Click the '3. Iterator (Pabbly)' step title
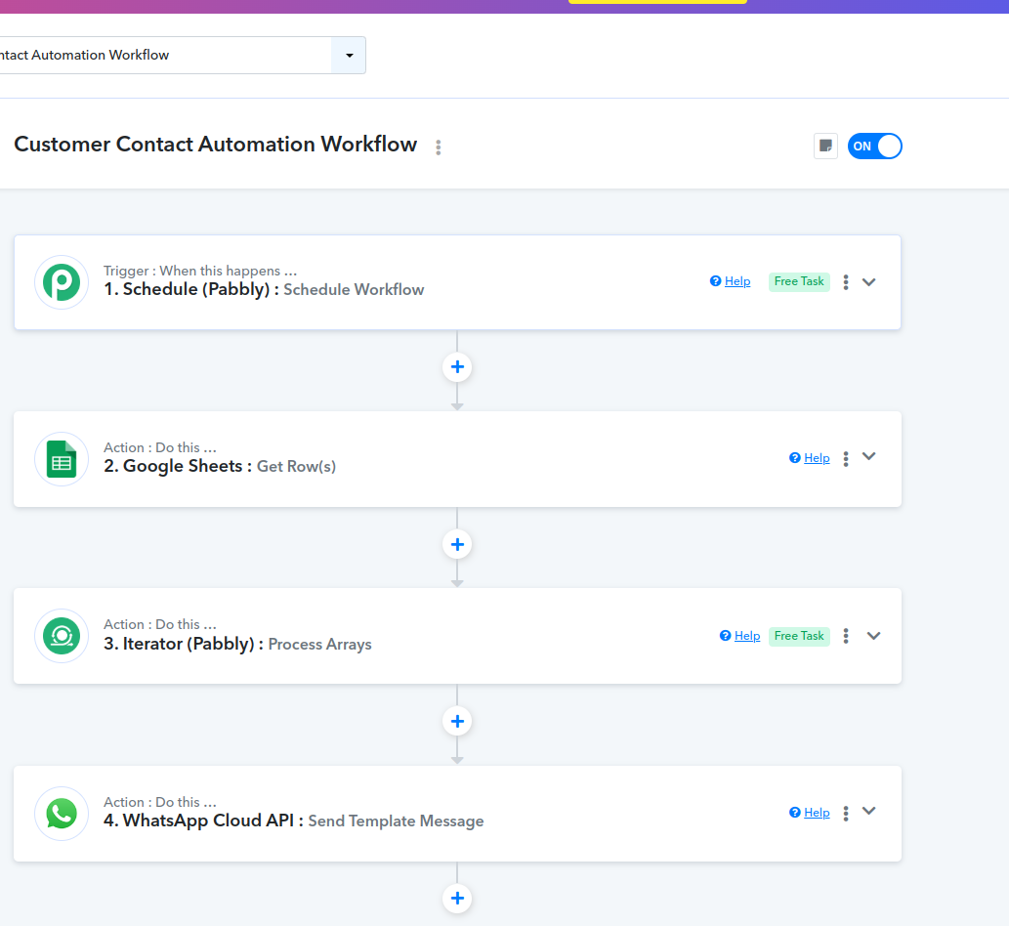This screenshot has height=926, width=1009. [184, 644]
